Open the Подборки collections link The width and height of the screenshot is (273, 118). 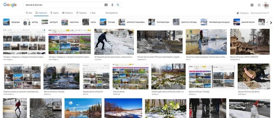coord(243,13)
